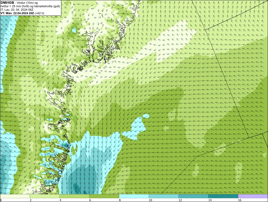Click the teal 12-14 legend swatch
Screen dimensions: 268x202
coord(193,196)
